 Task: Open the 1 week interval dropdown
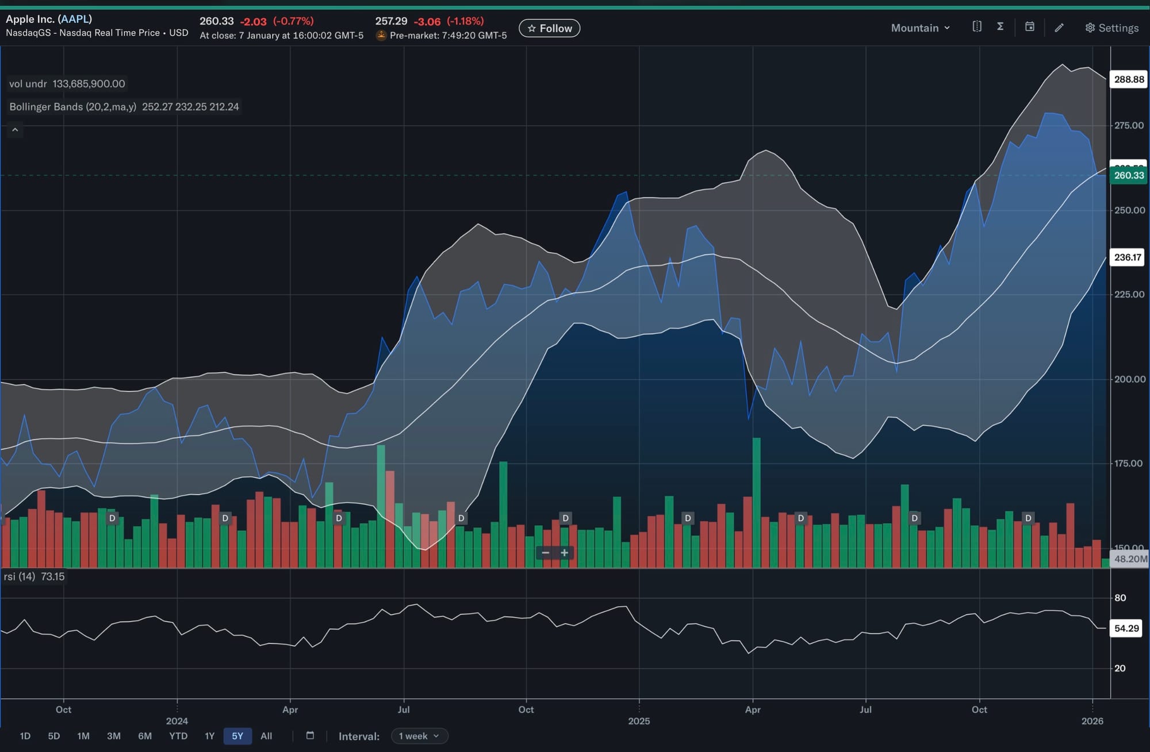click(x=419, y=736)
